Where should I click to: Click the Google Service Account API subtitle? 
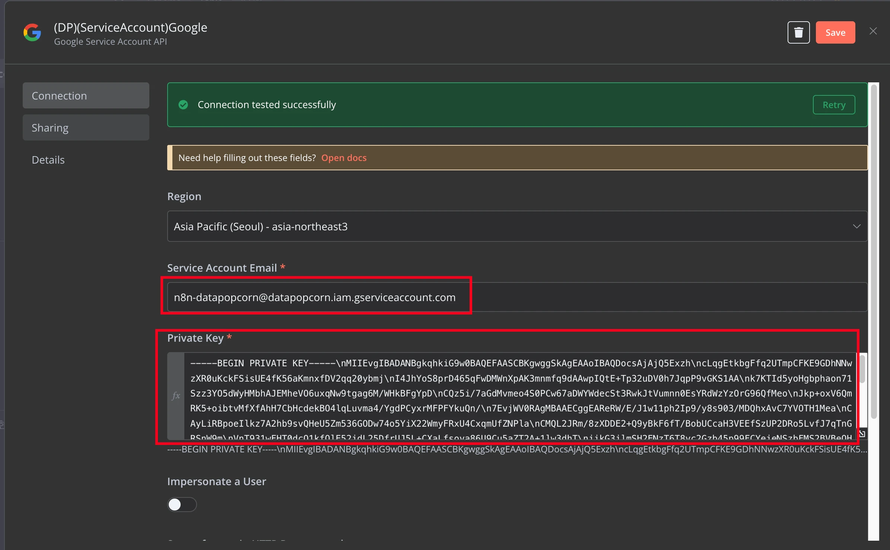click(x=110, y=41)
